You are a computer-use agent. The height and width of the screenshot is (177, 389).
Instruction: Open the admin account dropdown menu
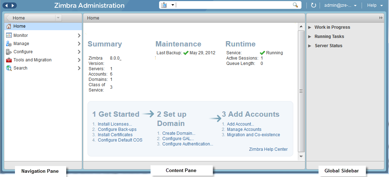340,5
